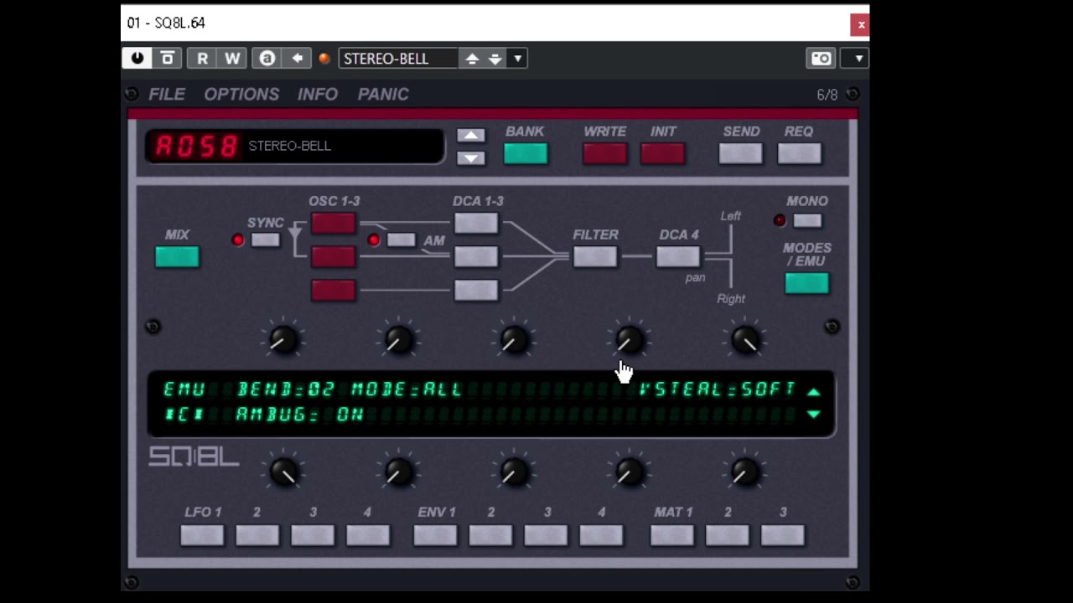Select the green MODES / EMU button
The image size is (1073, 603).
[806, 283]
